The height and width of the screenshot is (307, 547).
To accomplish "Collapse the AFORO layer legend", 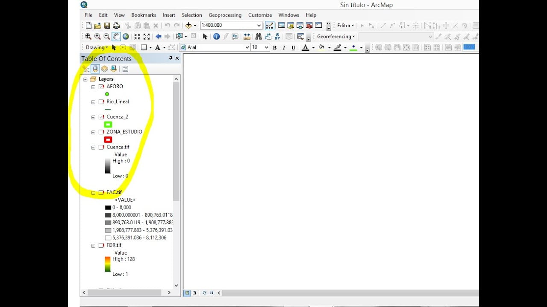I will pos(93,87).
